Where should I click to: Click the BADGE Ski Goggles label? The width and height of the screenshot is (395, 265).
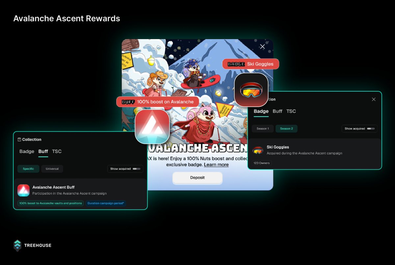tap(250, 64)
